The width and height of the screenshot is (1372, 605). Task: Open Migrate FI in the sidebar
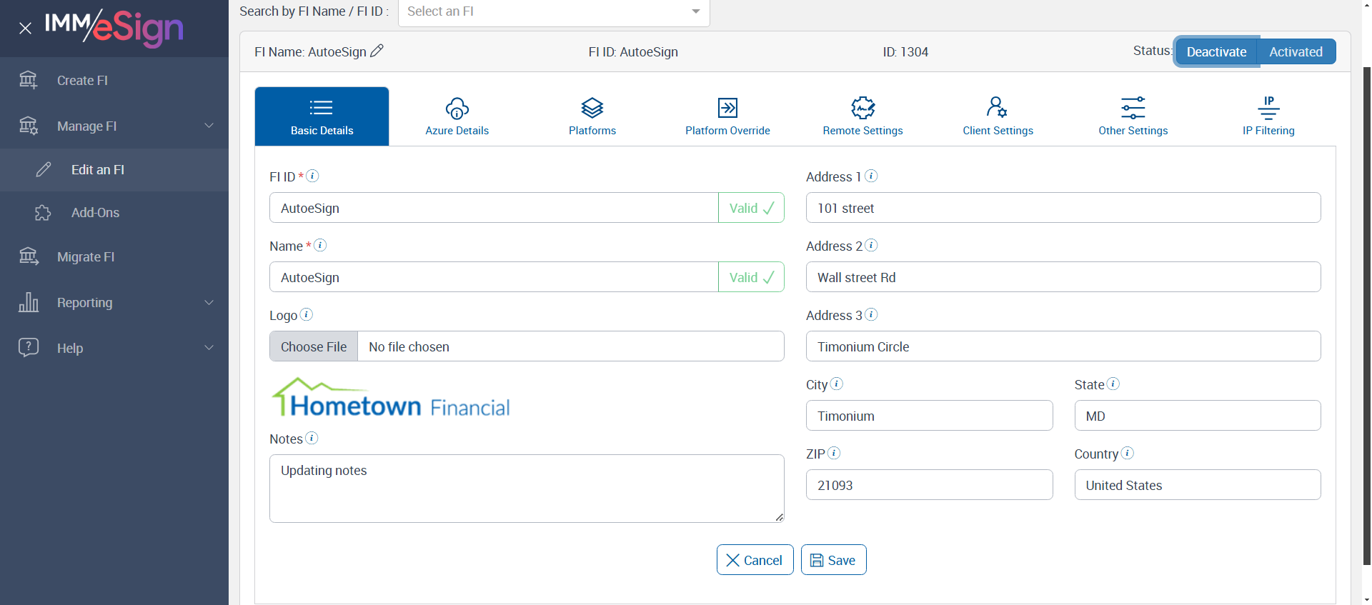[114, 256]
